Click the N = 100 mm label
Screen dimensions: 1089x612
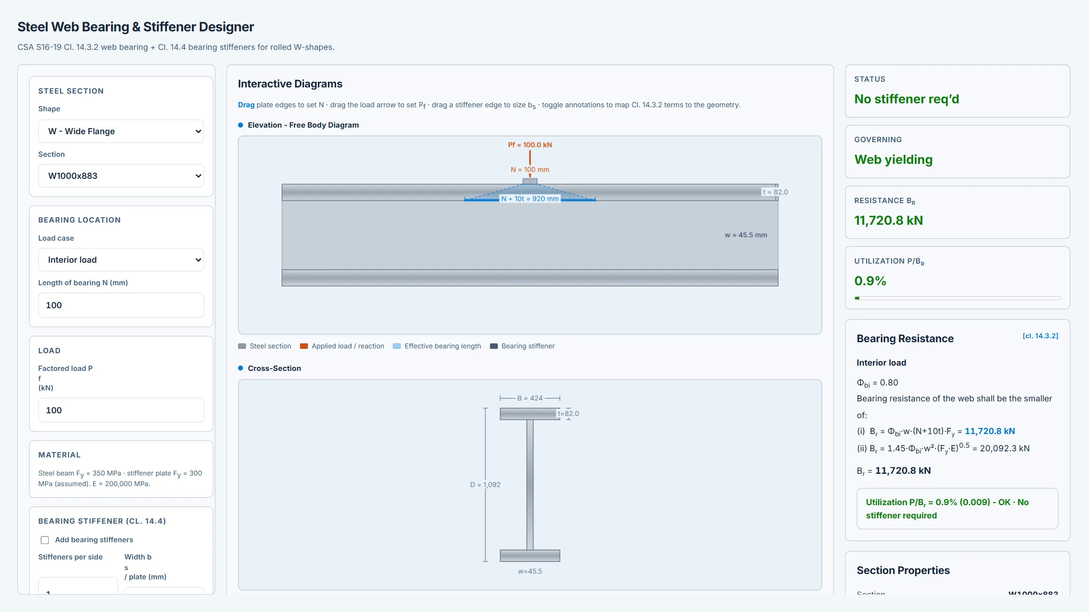[530, 170]
